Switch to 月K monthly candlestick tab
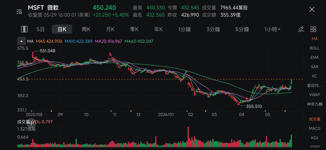Viewport: 326px width, 150px height. pos(110,29)
